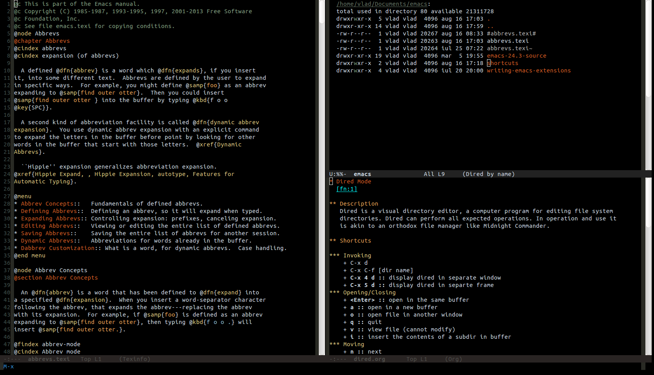Click the '@end menu' line
The width and height of the screenshot is (654, 375).
tap(30, 255)
